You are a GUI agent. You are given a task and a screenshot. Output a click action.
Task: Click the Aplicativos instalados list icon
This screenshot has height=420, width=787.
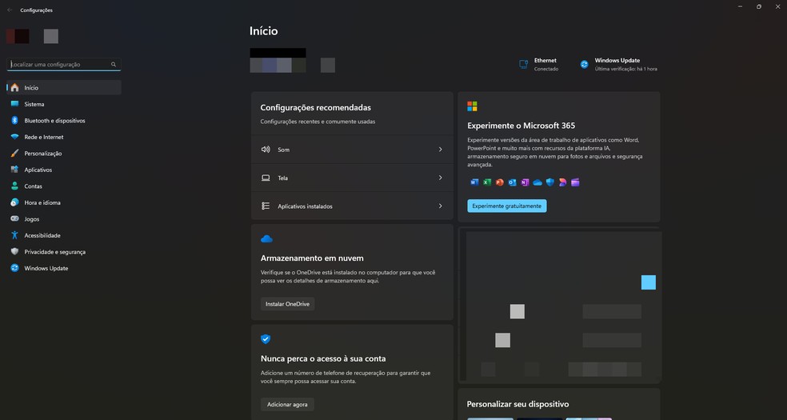pyautogui.click(x=266, y=206)
